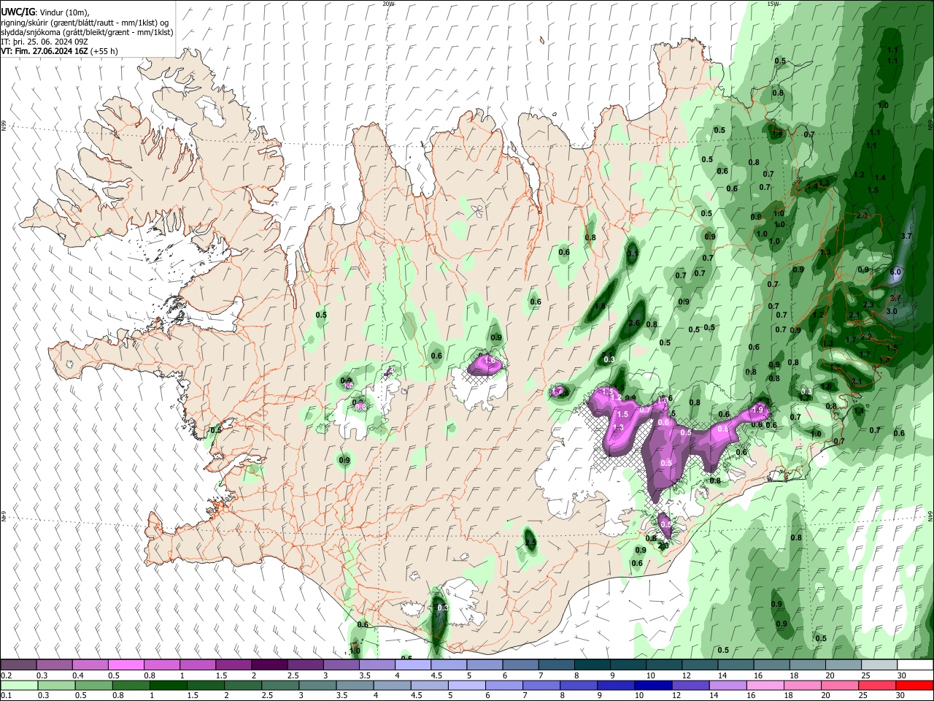This screenshot has width=934, height=701.
Task: Click the white '1.9' value on the purple snow area
Action: (758, 409)
